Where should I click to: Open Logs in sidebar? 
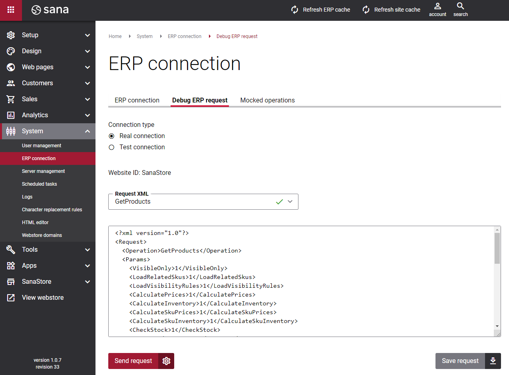[48, 197]
